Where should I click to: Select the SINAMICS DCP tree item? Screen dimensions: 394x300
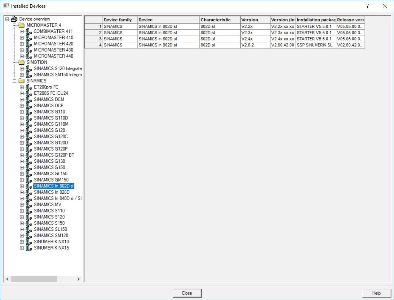(x=48, y=106)
